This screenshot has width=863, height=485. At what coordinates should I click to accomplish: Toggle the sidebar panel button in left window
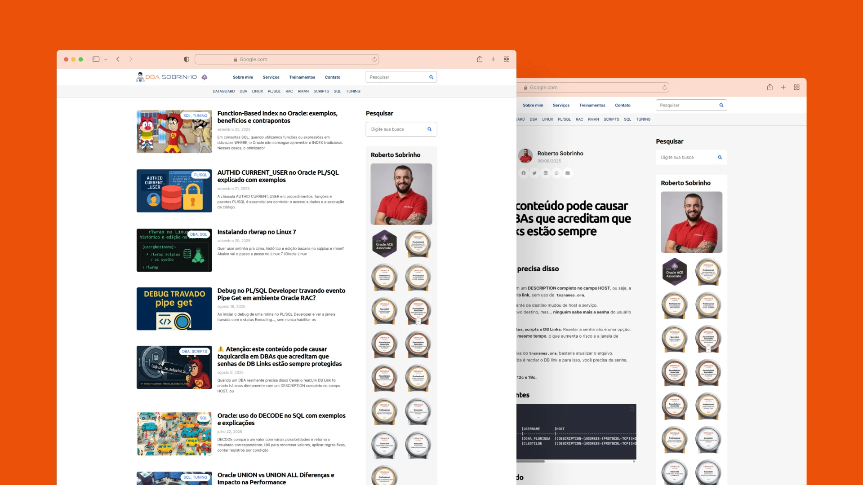96,59
